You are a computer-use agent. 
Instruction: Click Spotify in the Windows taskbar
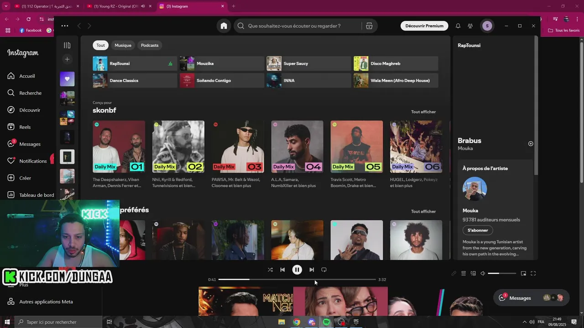point(326,322)
